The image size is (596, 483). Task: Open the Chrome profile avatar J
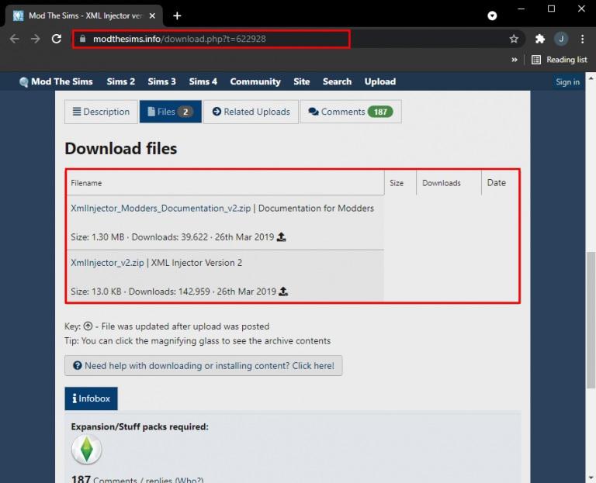(560, 39)
